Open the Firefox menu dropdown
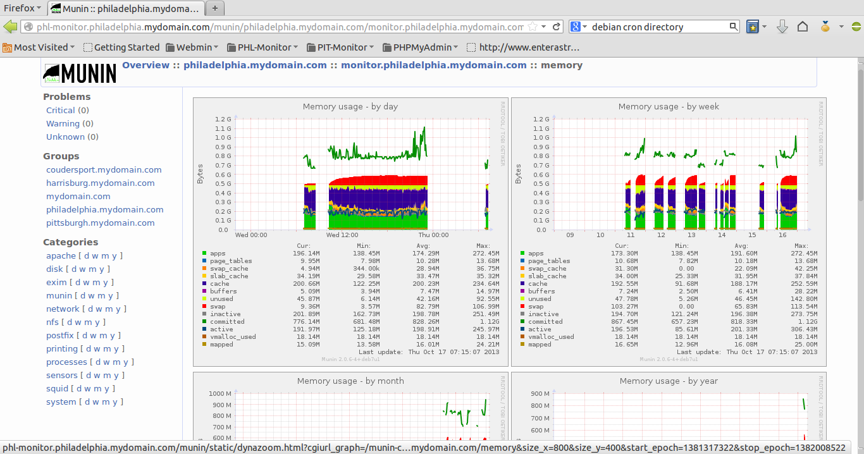 coord(20,8)
